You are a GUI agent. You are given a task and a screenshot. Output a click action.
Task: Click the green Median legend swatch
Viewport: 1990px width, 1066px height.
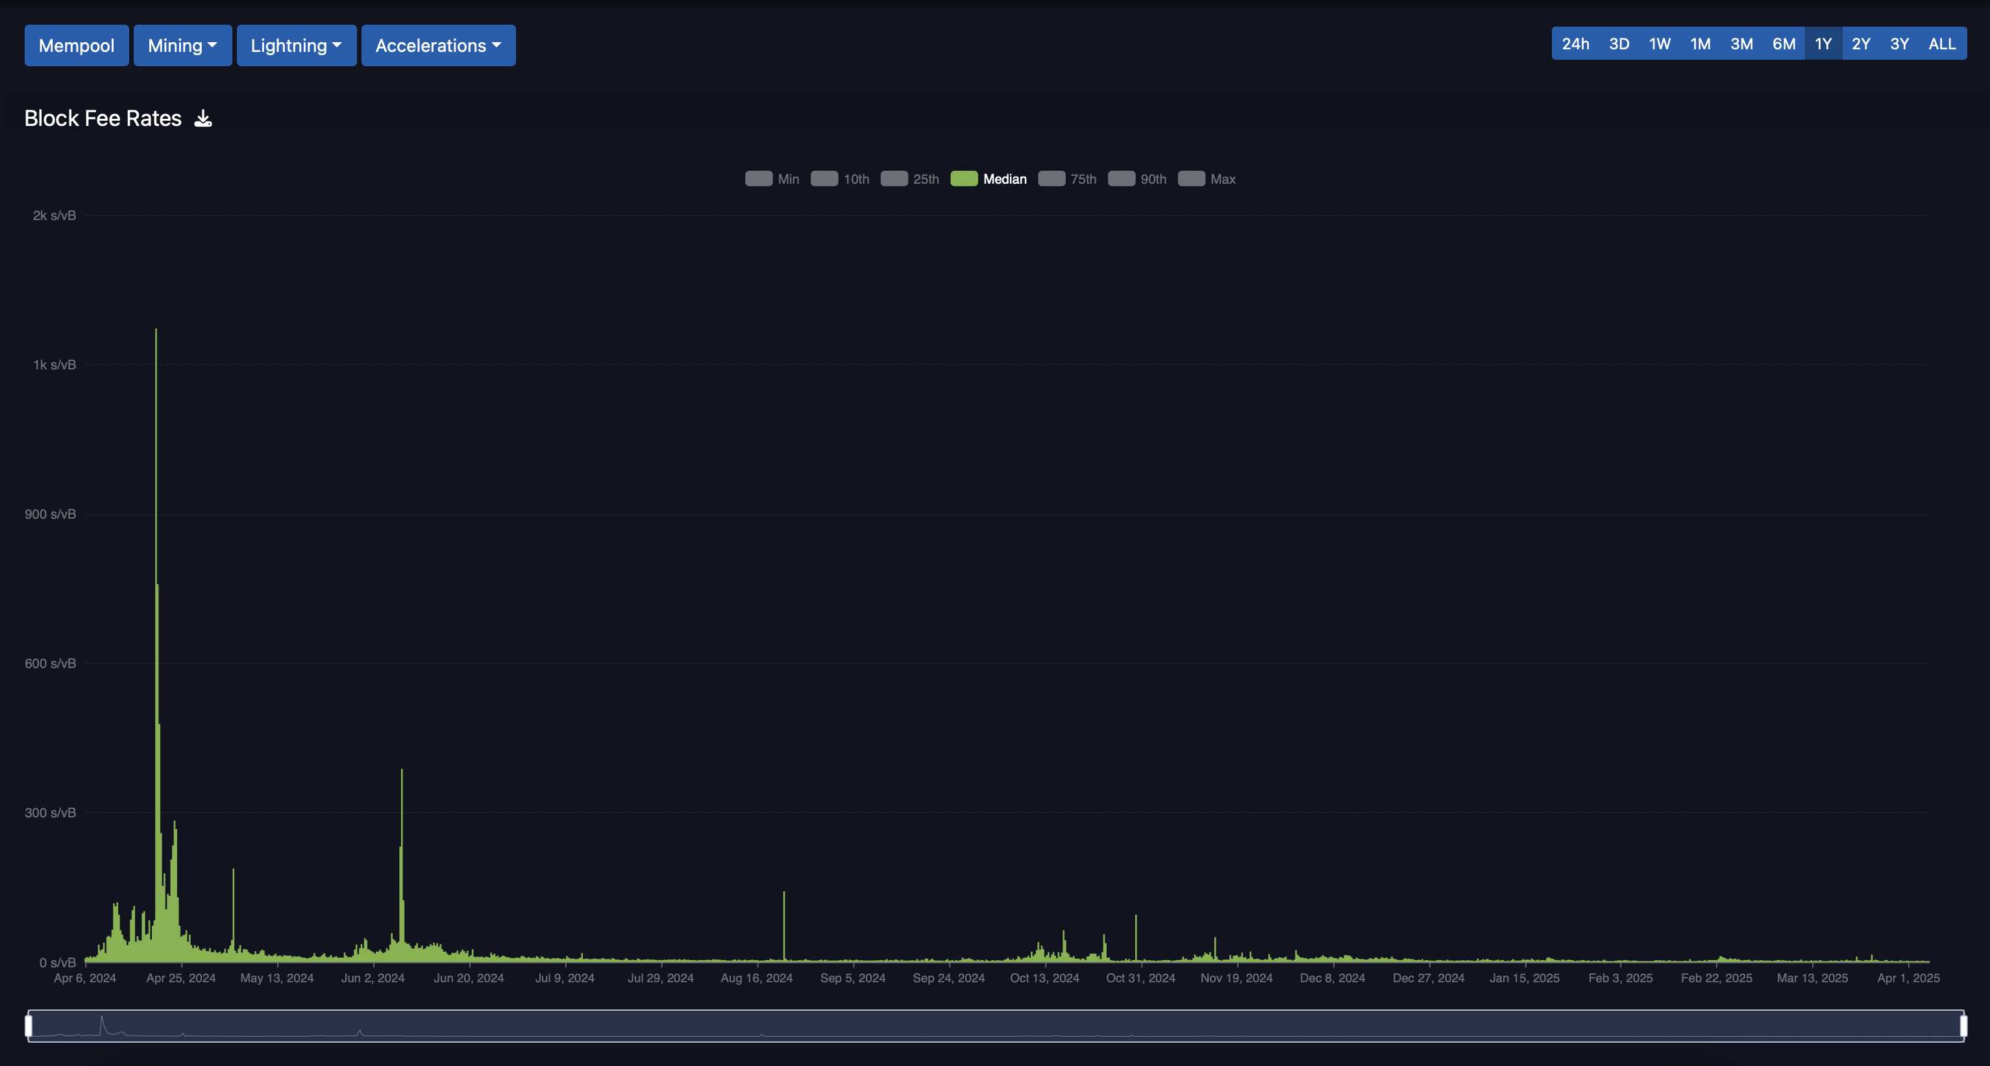(964, 179)
